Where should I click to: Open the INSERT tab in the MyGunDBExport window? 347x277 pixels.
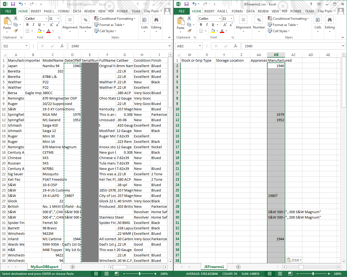(x=36, y=11)
